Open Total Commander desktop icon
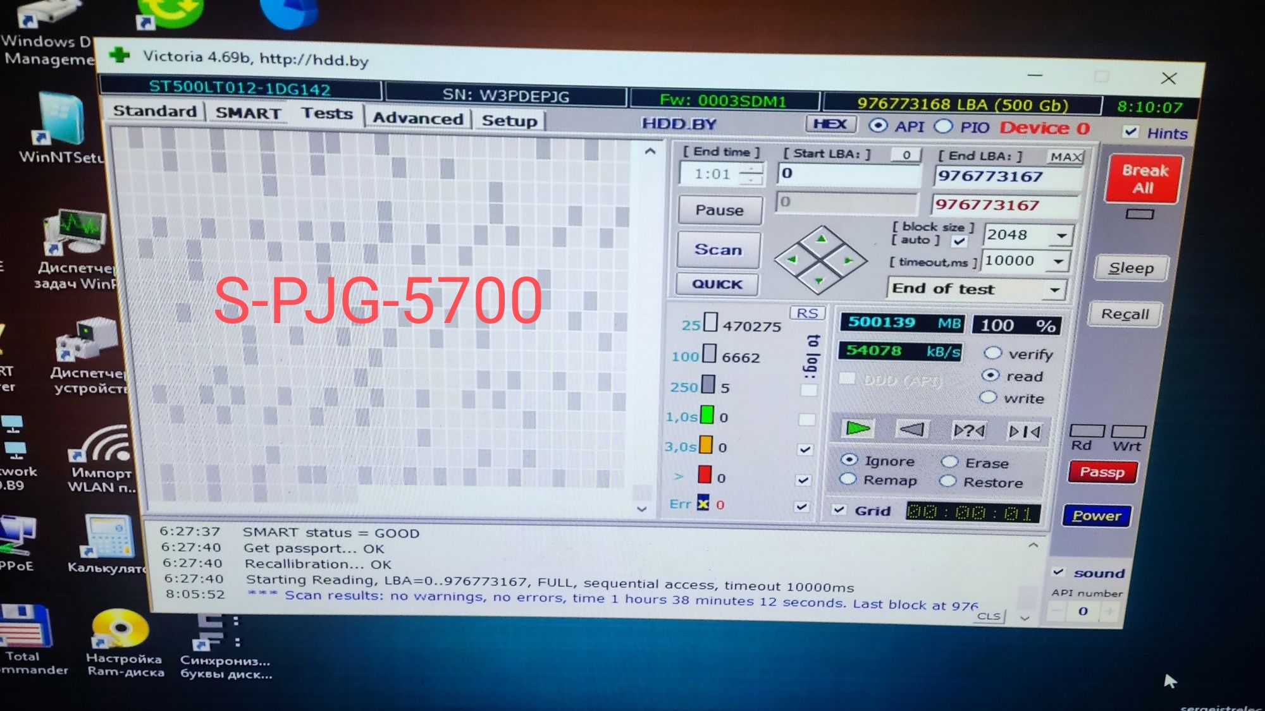Screen dimensions: 1265x711 [x=27, y=640]
